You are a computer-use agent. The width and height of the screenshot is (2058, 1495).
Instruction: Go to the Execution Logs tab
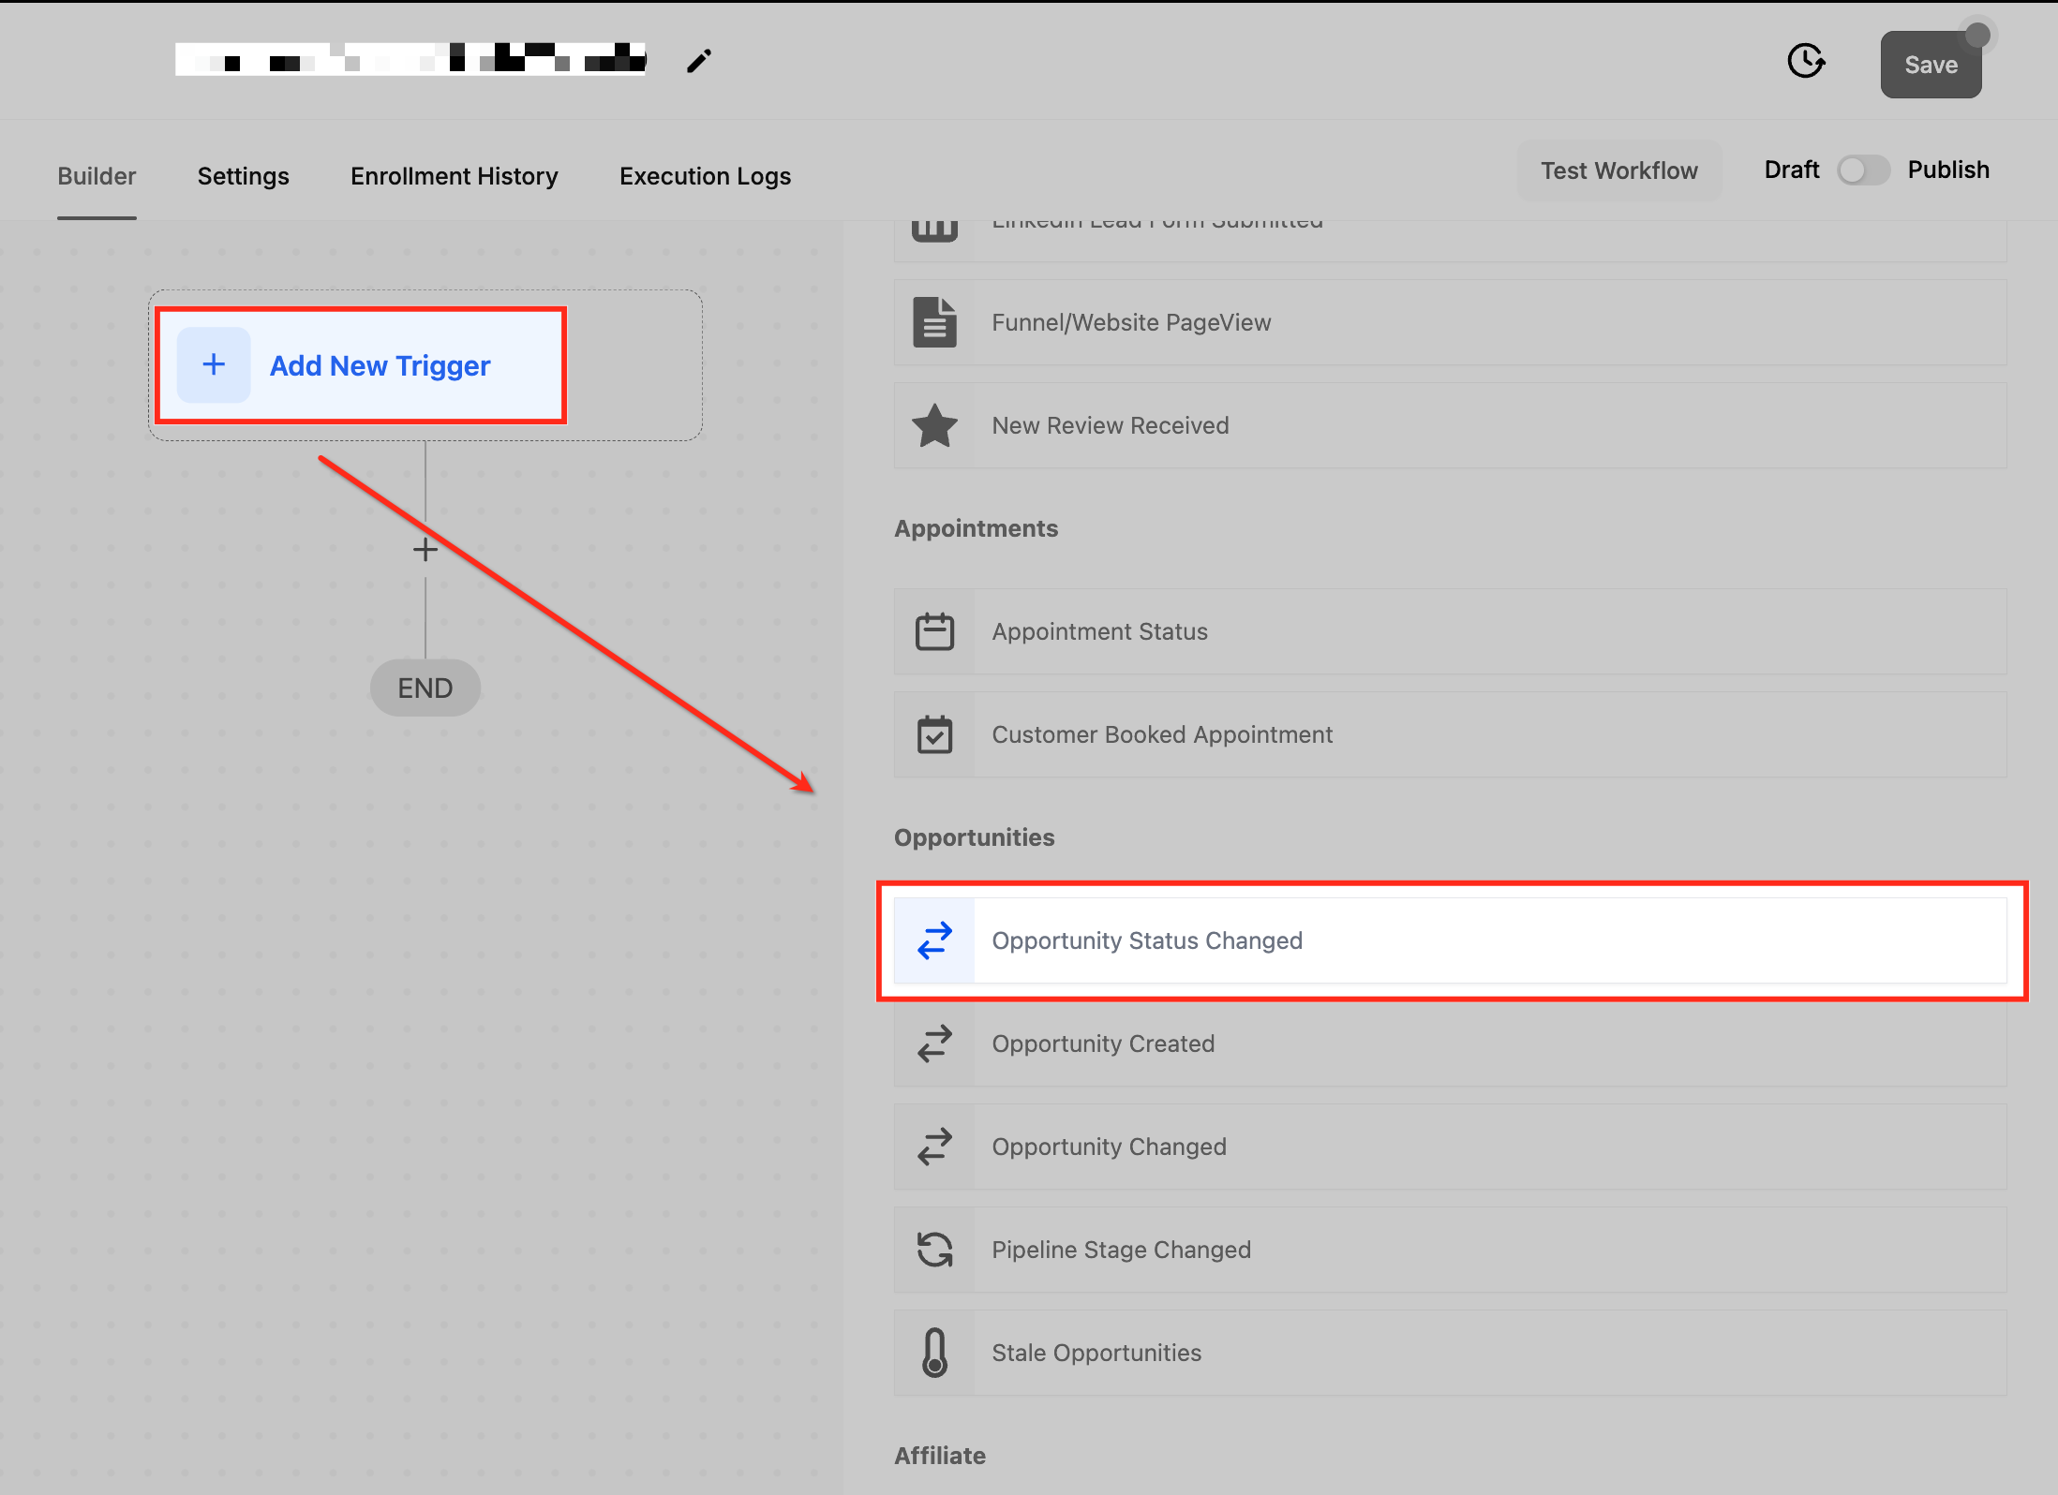[705, 176]
